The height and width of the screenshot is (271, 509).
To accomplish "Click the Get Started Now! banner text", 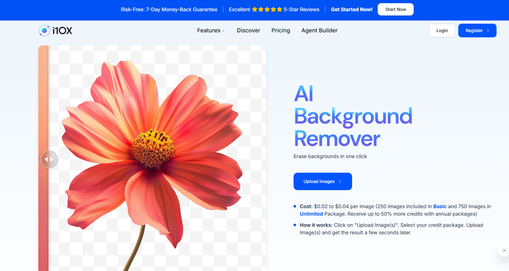I will pyautogui.click(x=351, y=10).
